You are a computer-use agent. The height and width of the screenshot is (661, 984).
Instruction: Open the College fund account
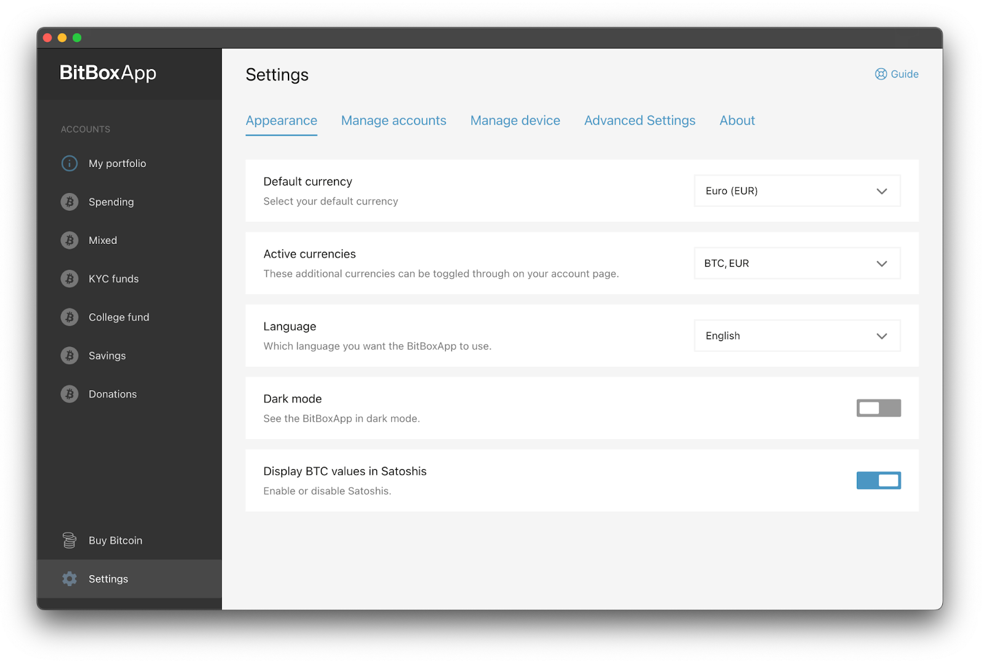[129, 317]
